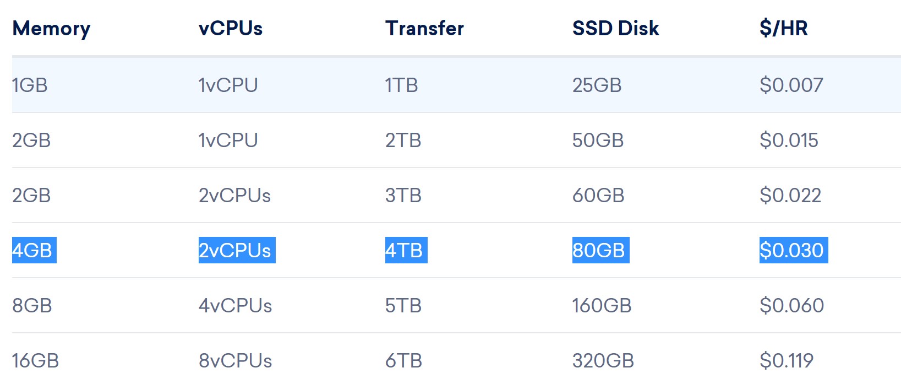
Task: Select the 16GB memory cell
Action: [x=35, y=361]
